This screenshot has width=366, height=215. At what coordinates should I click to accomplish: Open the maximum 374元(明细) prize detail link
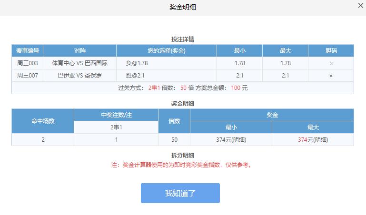tap(313, 140)
